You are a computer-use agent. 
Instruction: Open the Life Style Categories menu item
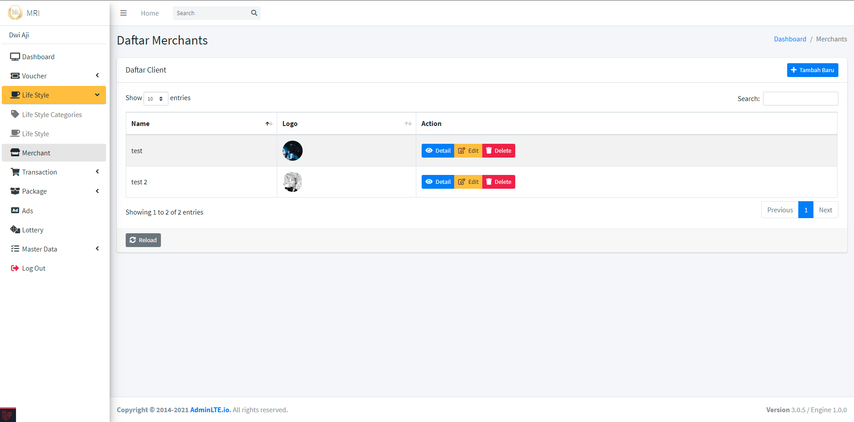(x=54, y=114)
